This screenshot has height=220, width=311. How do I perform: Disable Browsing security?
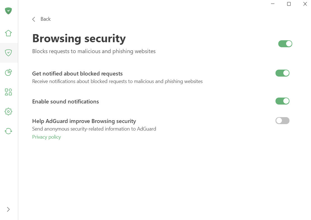click(x=285, y=44)
